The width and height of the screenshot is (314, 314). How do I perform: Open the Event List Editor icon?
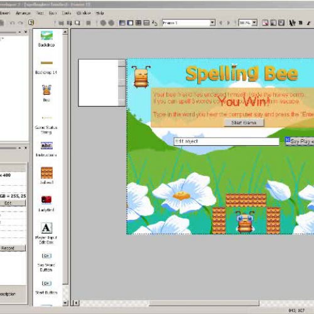pos(146,23)
